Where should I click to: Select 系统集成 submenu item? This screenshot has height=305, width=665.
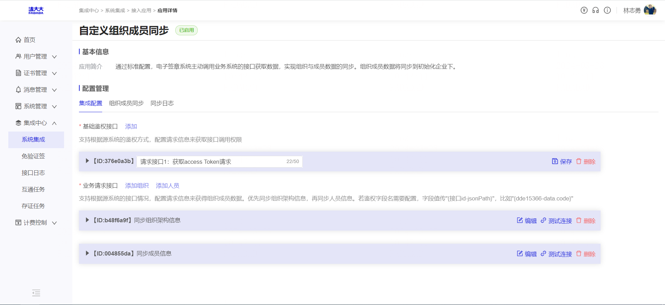point(36,140)
